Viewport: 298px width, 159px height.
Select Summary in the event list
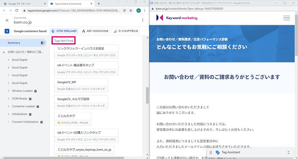23,43
